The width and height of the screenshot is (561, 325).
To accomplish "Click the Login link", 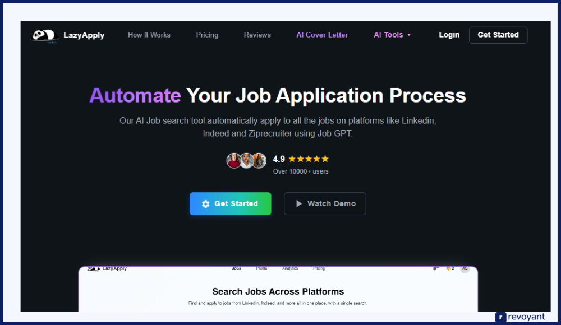I will [449, 35].
